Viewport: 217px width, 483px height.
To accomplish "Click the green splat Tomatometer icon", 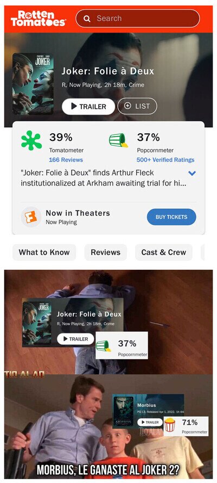I will coord(31,140).
